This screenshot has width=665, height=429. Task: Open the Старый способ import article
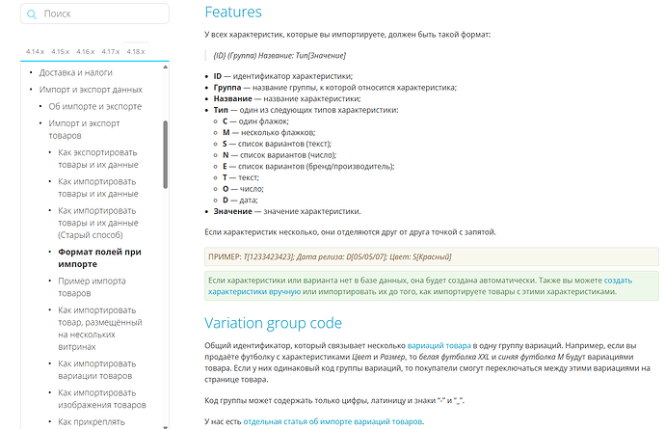click(x=97, y=224)
